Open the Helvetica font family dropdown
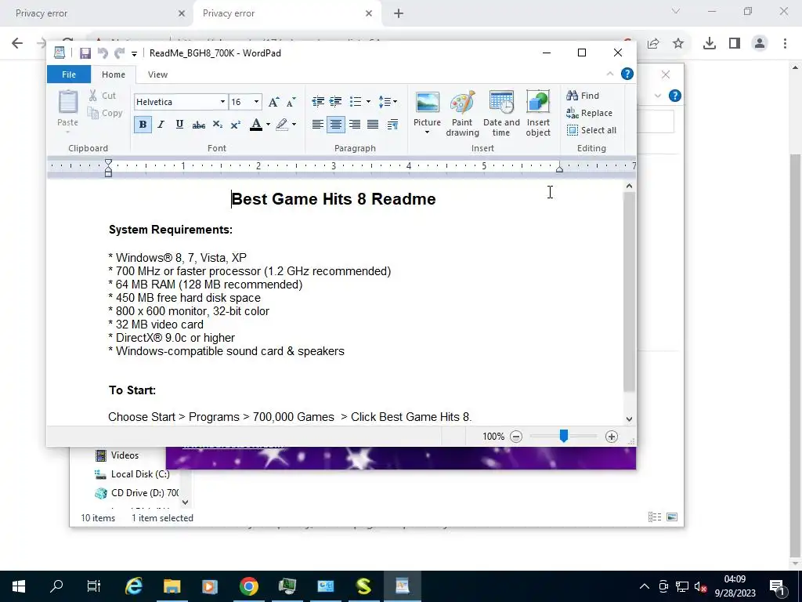Viewport: 802px width, 602px height. (222, 102)
